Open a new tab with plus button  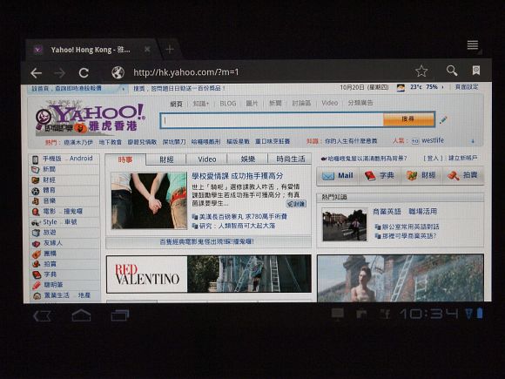[170, 50]
